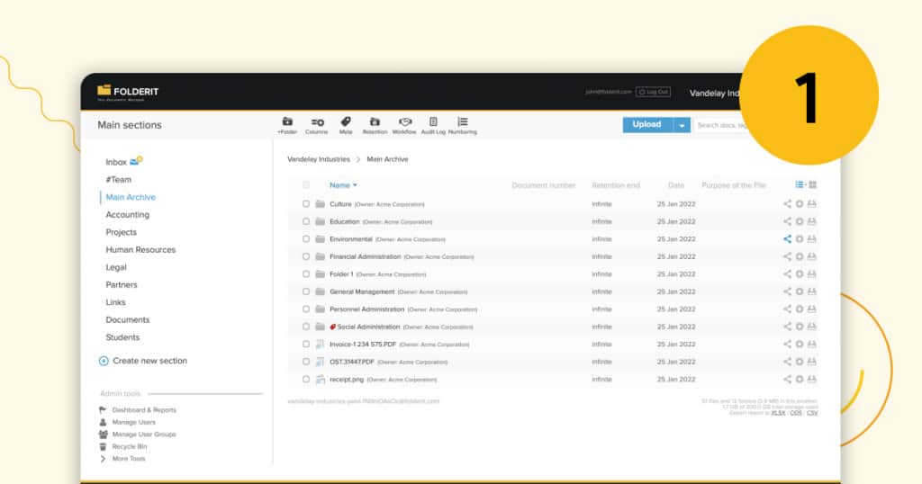Open the Workflow tool in toolbar
The height and width of the screenshot is (484, 922).
pyautogui.click(x=404, y=124)
